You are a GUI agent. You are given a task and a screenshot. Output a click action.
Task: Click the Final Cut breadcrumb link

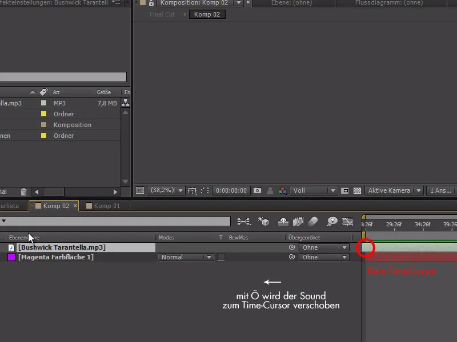[x=162, y=14]
